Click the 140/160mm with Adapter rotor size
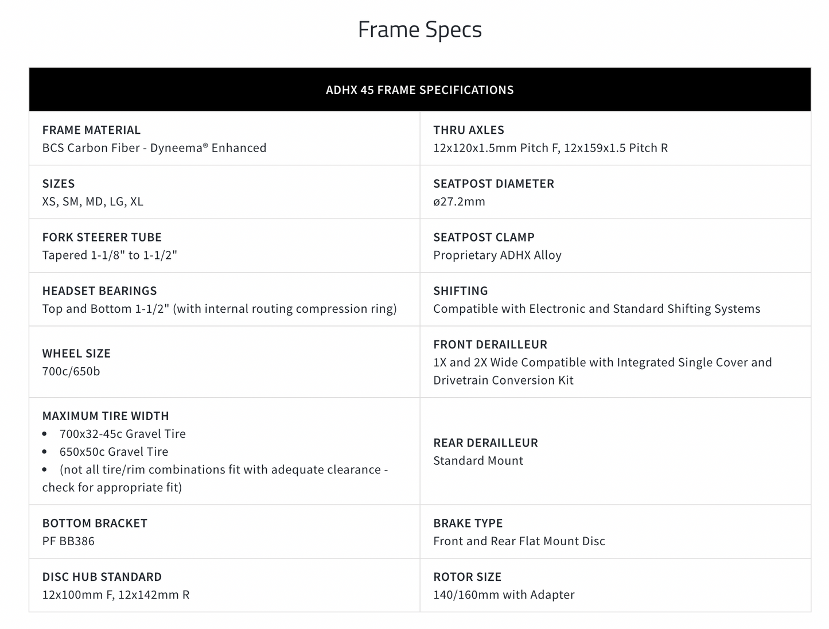This screenshot has height=629, width=829. click(503, 595)
